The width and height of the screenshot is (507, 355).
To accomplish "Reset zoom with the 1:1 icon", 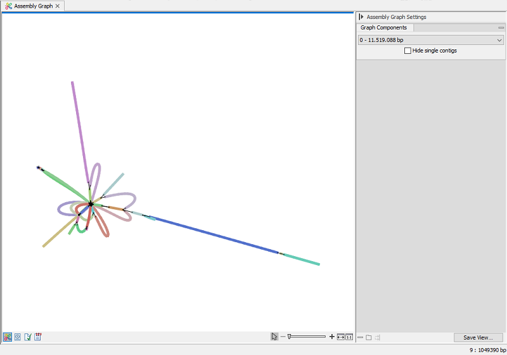I will (x=349, y=337).
